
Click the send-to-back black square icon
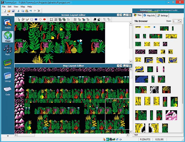tap(99, 20)
